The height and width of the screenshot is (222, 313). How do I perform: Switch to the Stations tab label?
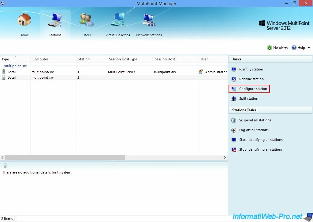pyautogui.click(x=55, y=35)
